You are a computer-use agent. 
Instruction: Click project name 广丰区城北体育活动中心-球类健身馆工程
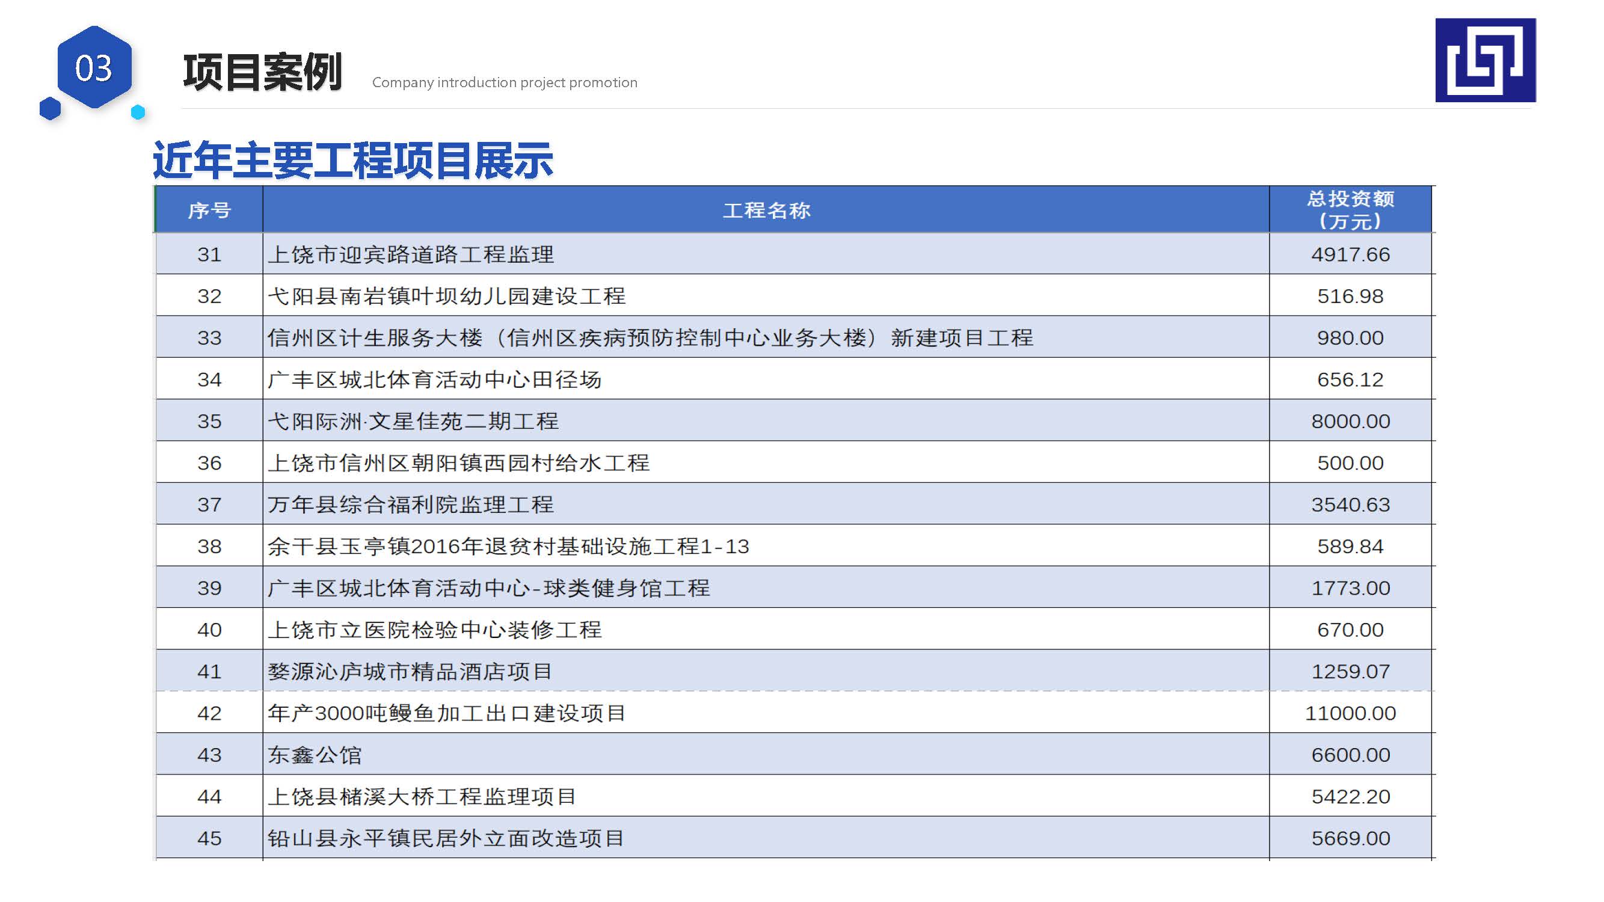[x=489, y=588]
